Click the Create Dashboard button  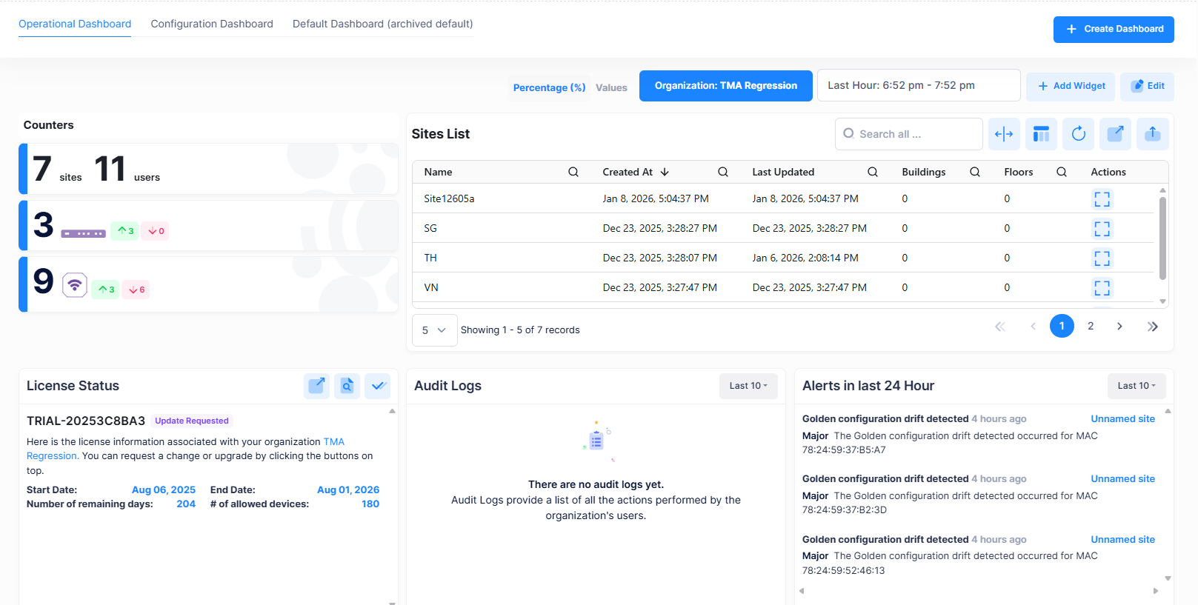click(x=1114, y=30)
